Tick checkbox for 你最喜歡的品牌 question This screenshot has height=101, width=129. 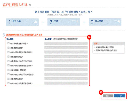tap(9, 48)
